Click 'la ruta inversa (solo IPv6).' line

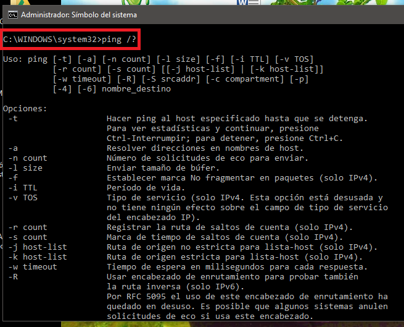[175, 286]
